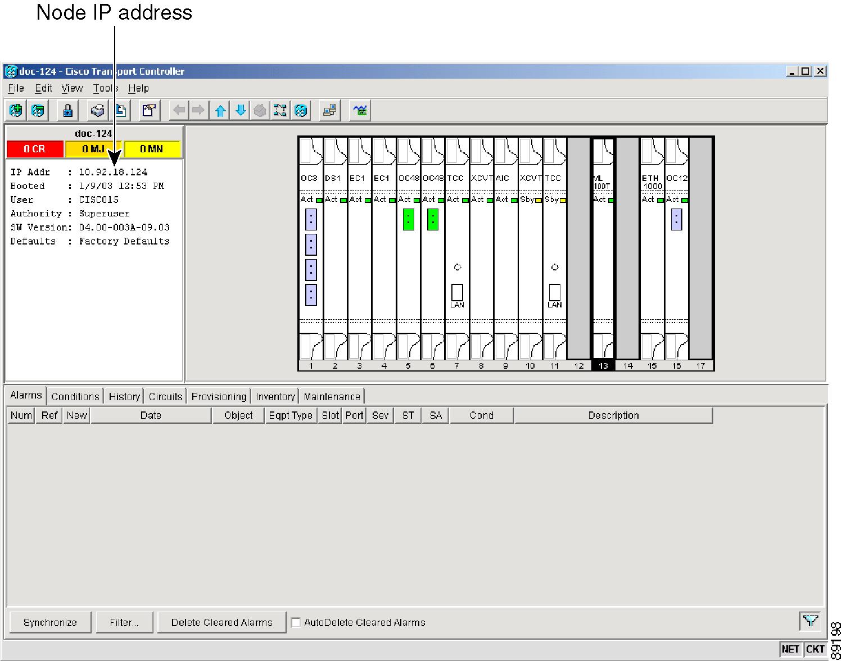This screenshot has width=860, height=661.
Task: Switch to the History tab
Action: pos(124,396)
